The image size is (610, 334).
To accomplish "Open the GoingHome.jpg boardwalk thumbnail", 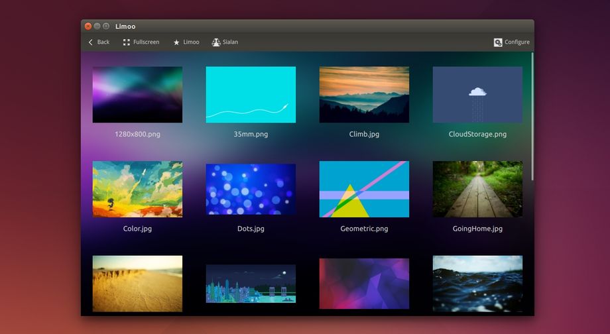I will click(x=478, y=189).
